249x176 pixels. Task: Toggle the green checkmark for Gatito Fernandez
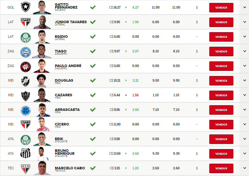[x=93, y=7]
